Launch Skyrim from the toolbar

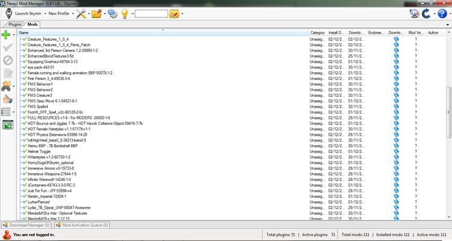coord(24,13)
